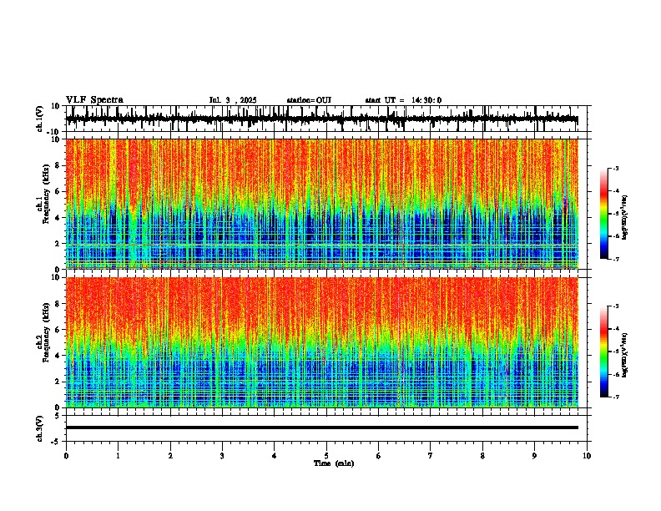Screen dimensions: 661x511
Task: Click the ch.2 spectrogram plot
Action: 322,342
